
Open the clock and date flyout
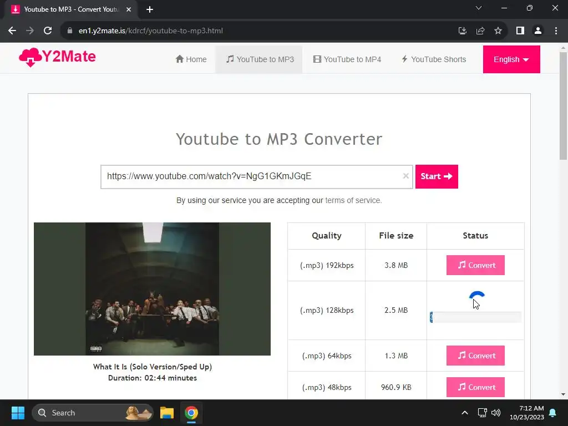click(527, 413)
